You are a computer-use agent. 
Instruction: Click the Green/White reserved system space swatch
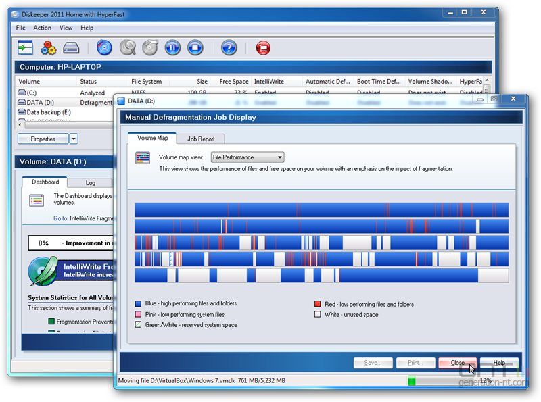138,324
